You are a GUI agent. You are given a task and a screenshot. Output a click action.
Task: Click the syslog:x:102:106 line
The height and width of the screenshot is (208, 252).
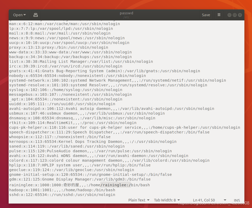click(x=66, y=90)
